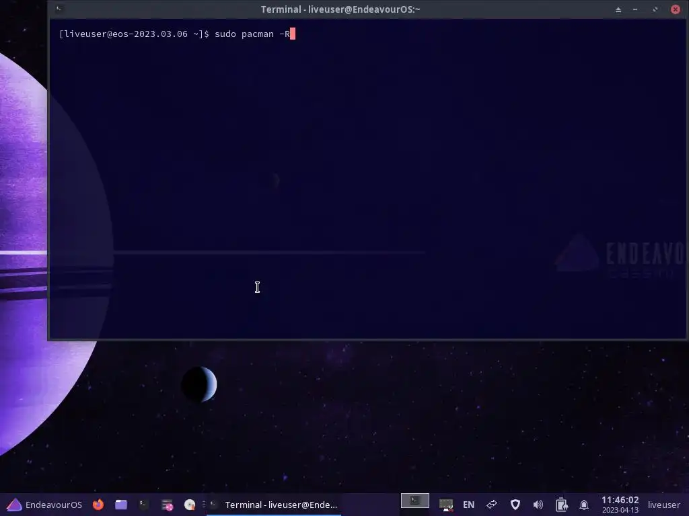Open the file manager launcher
Viewport: 689px width, 516px height.
coord(121,505)
